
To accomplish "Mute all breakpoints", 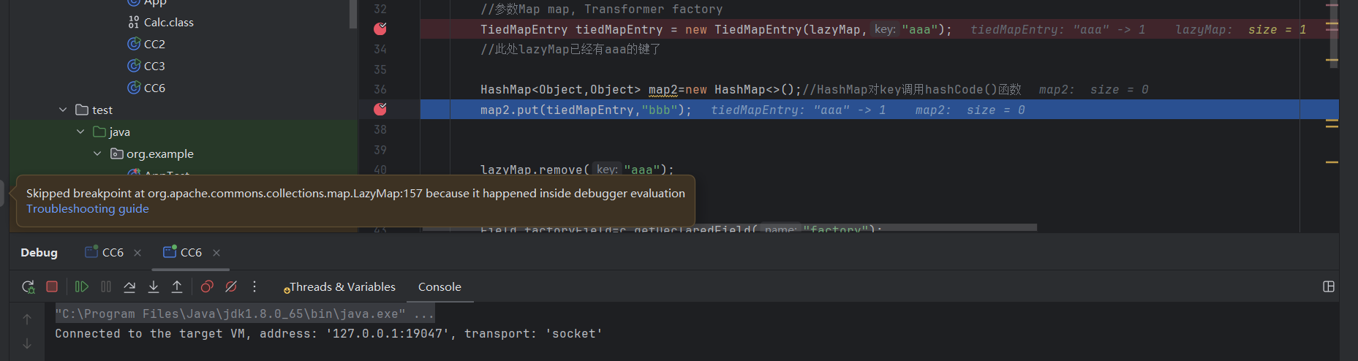I will [x=231, y=286].
